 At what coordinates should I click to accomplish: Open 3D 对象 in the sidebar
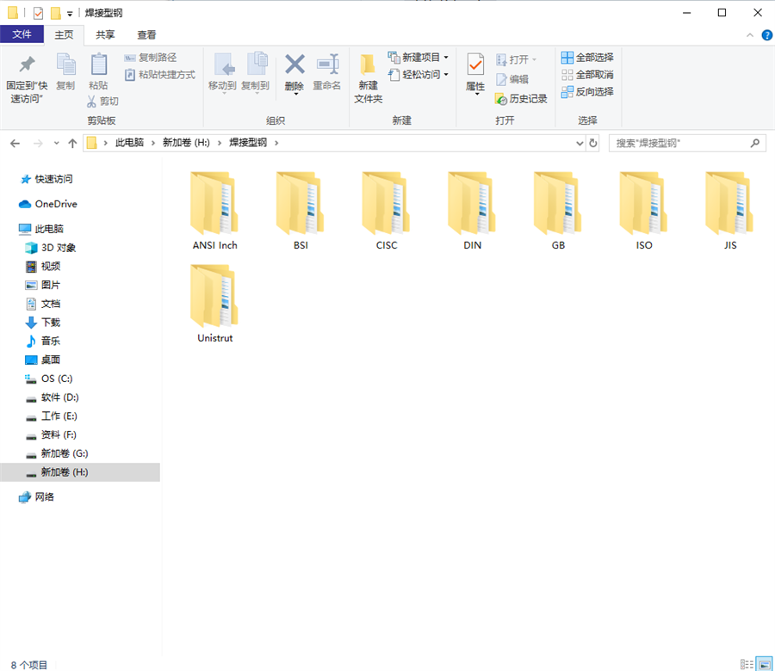pyautogui.click(x=51, y=248)
